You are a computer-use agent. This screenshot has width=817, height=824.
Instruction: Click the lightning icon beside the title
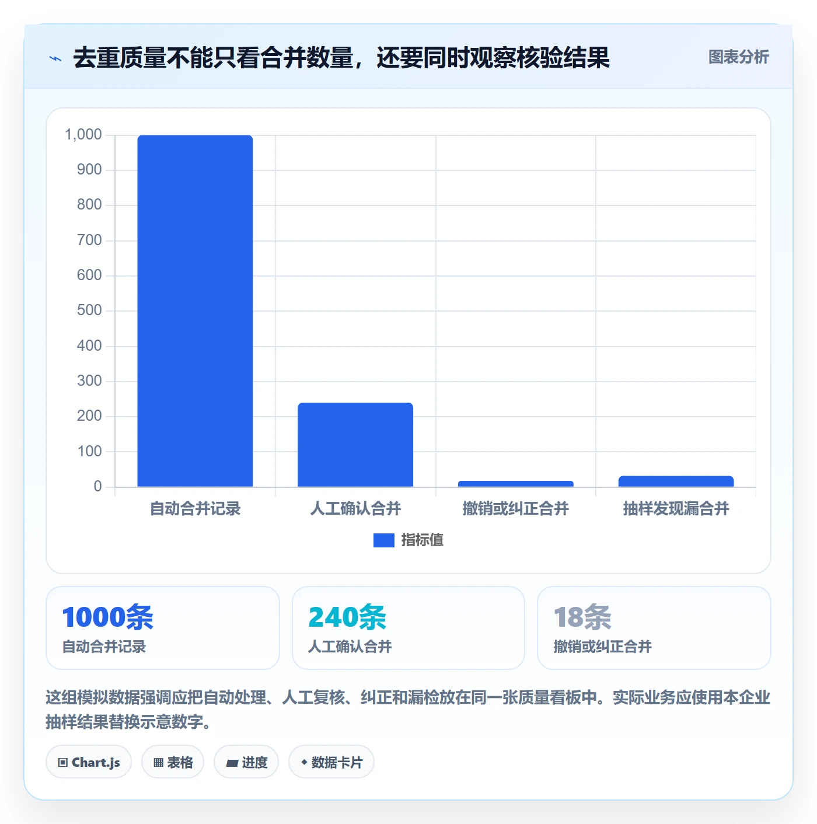[55, 58]
